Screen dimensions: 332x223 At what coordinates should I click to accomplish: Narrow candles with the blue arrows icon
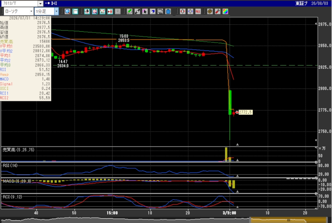[x=190, y=11]
